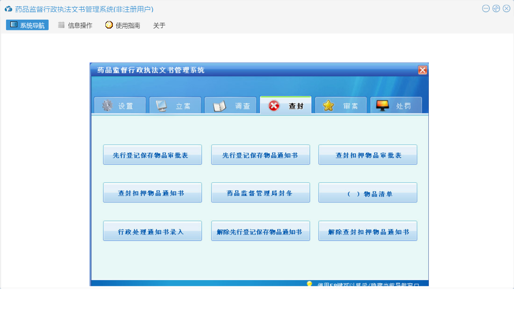
Task: Click the app logo icon in title bar
Action: click(x=8, y=9)
